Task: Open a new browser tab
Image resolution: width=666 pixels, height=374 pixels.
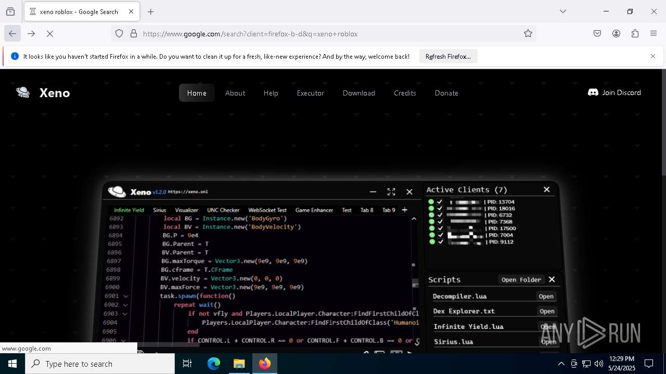Action: pos(151,11)
